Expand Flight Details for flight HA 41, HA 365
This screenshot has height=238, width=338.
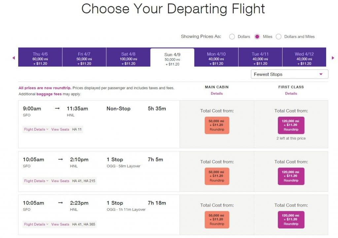click(x=35, y=224)
